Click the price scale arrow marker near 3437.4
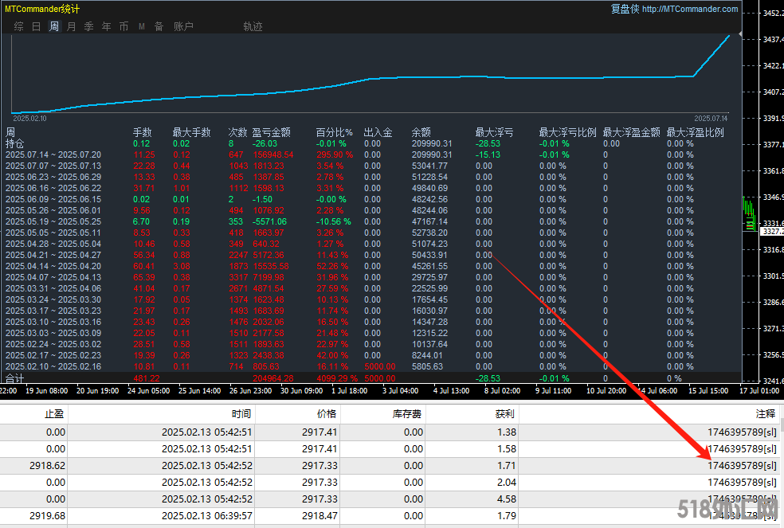Image resolution: width=784 pixels, height=528 pixels. 741,34
